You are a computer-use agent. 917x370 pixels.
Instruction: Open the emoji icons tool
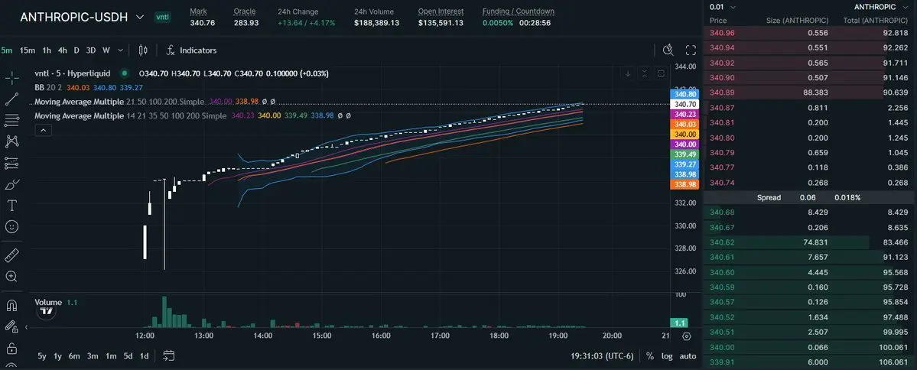[11, 226]
